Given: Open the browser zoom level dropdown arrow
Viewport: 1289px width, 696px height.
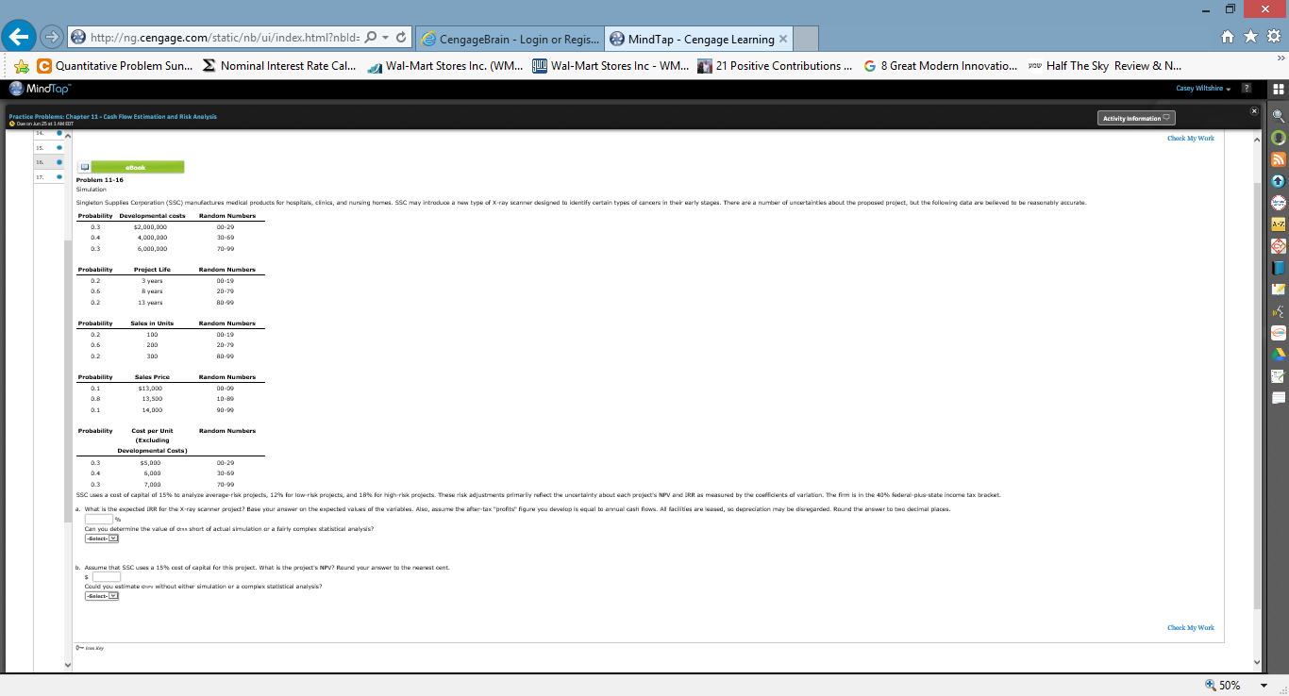Looking at the screenshot, I should [x=1264, y=686].
